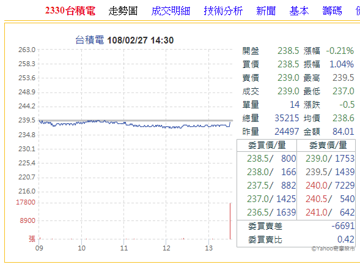Click the 最高 value 239.5
This screenshot has height=267, width=360.
coord(343,78)
